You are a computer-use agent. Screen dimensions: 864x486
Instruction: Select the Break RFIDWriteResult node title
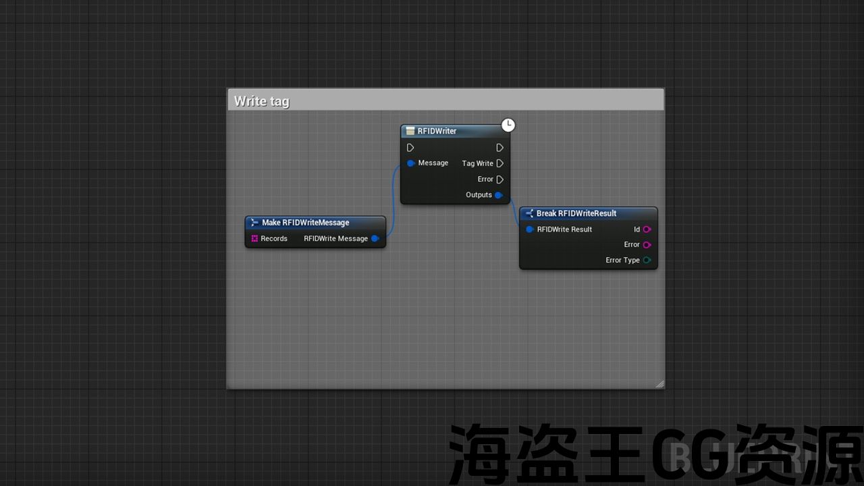pyautogui.click(x=576, y=213)
